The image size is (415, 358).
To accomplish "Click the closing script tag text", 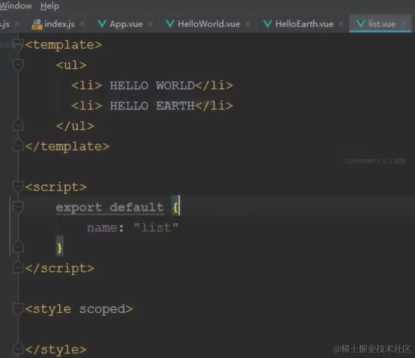I will (x=60, y=268).
